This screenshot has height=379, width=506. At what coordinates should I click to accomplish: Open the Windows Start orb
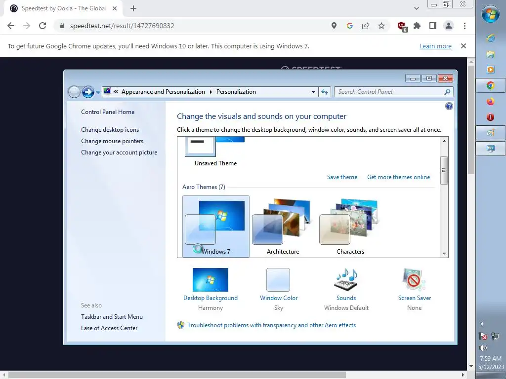[x=491, y=14]
